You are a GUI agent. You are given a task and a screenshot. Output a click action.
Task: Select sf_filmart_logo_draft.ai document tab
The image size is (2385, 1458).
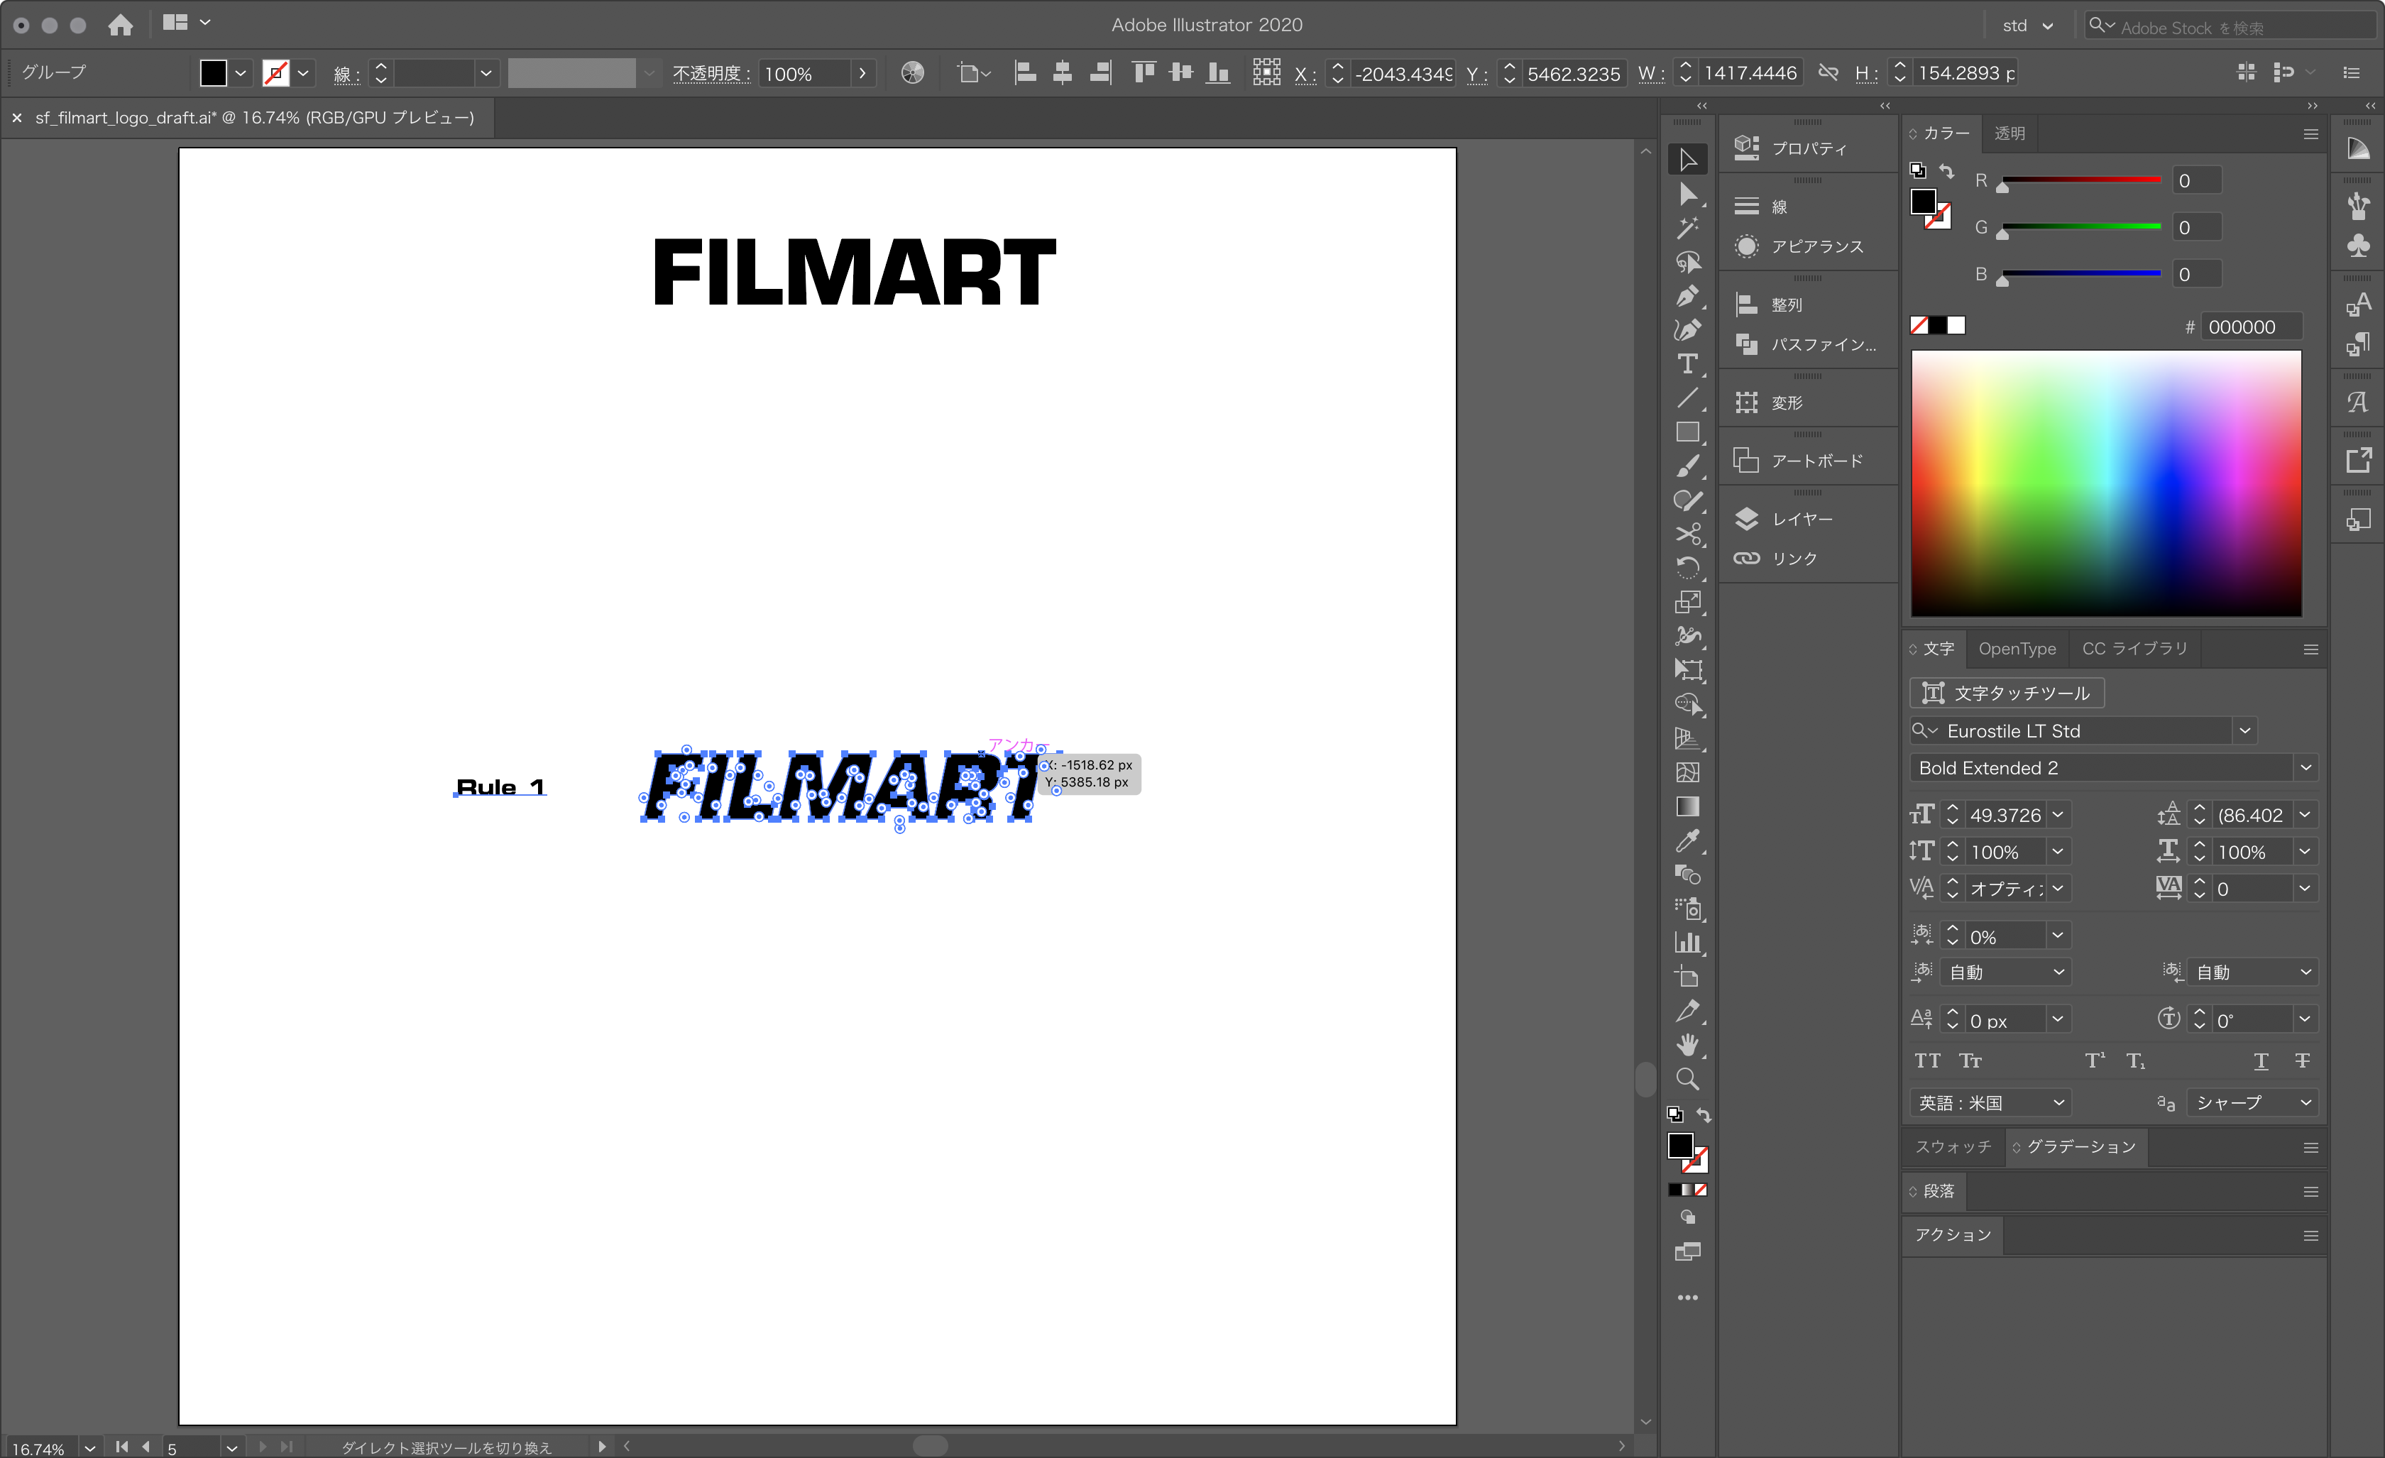click(255, 117)
